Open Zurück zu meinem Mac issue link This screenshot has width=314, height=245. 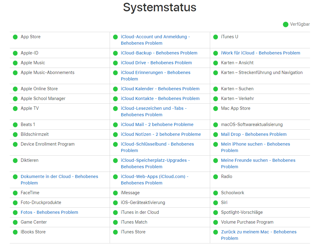[x=259, y=235]
